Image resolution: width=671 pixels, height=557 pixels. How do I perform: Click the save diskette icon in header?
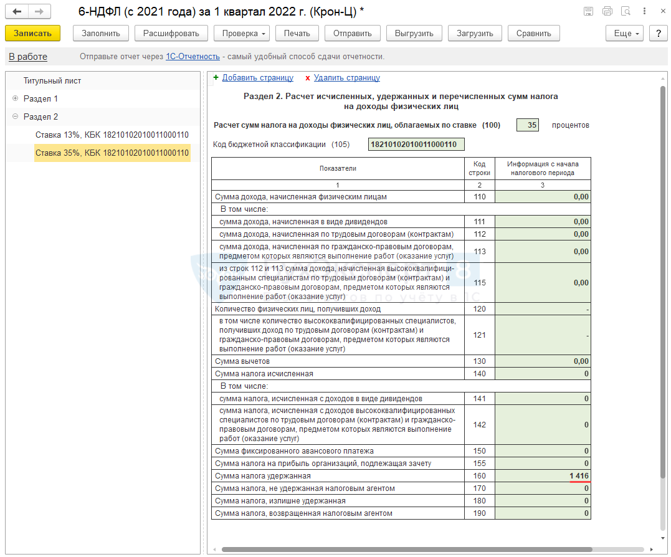[x=588, y=11]
